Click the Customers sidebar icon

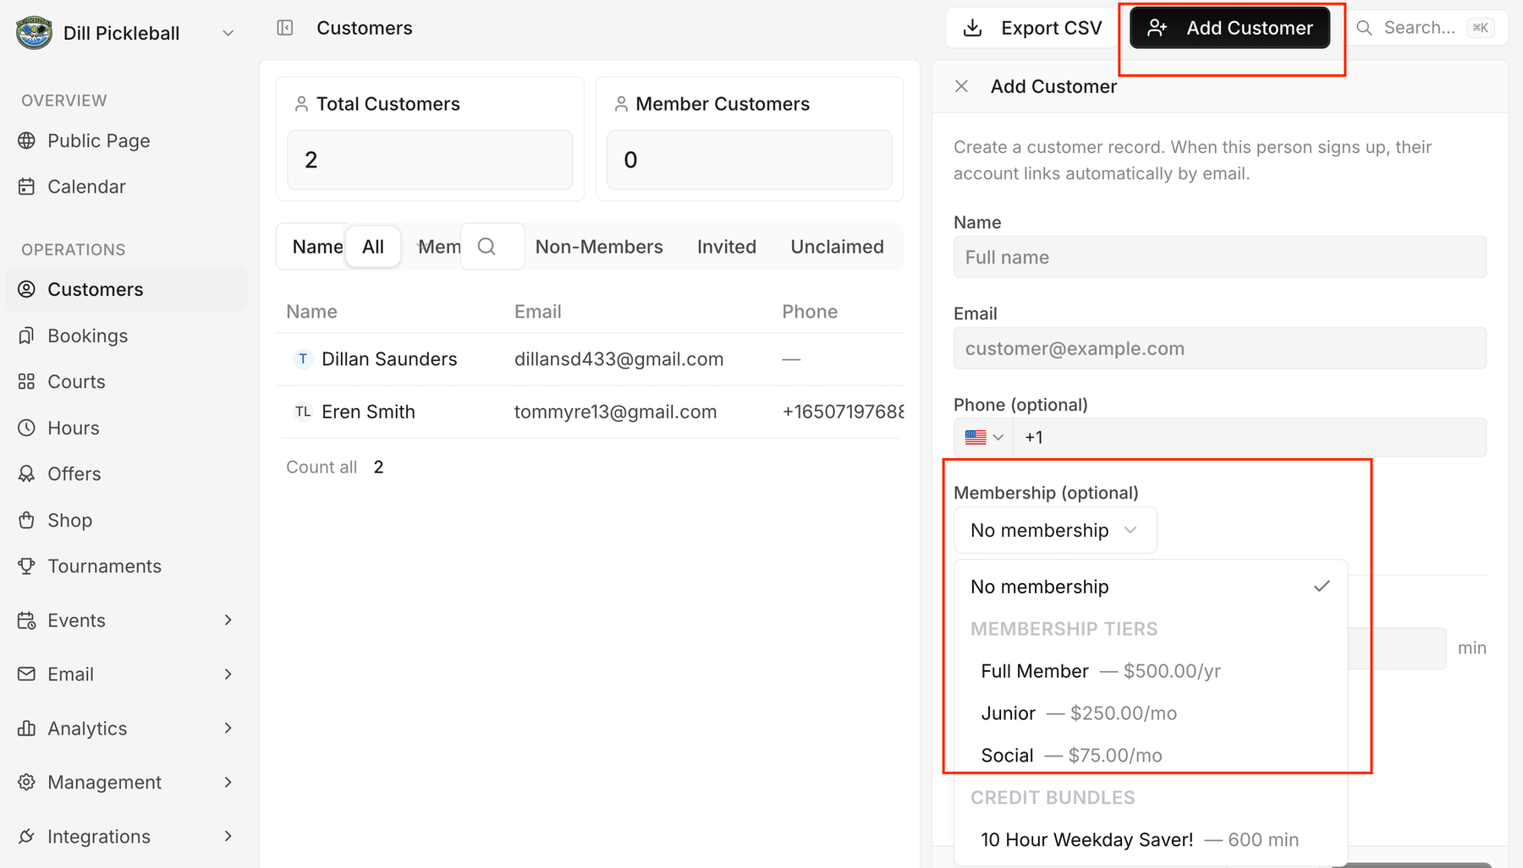[27, 290]
